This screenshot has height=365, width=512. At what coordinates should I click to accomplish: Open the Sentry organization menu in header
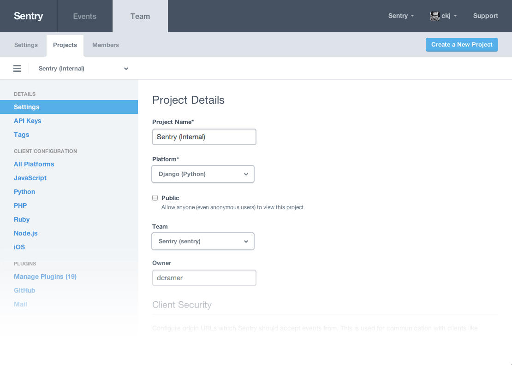[401, 16]
